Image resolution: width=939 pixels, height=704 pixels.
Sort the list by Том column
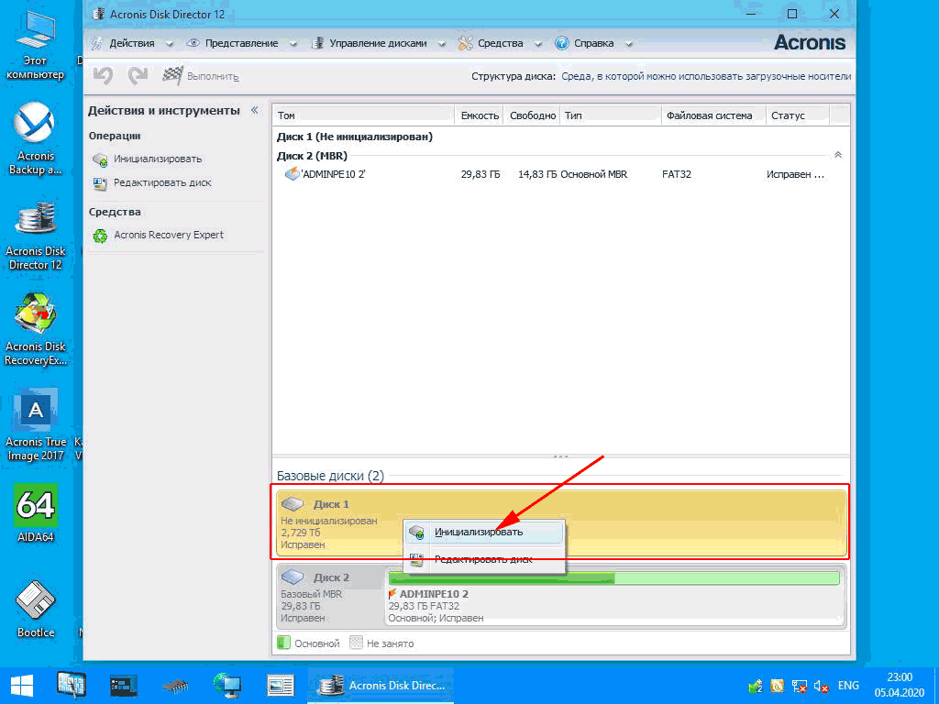coord(363,115)
